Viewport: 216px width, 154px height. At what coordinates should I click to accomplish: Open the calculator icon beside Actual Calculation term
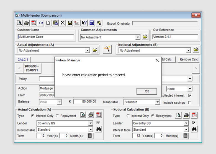coord(90,136)
